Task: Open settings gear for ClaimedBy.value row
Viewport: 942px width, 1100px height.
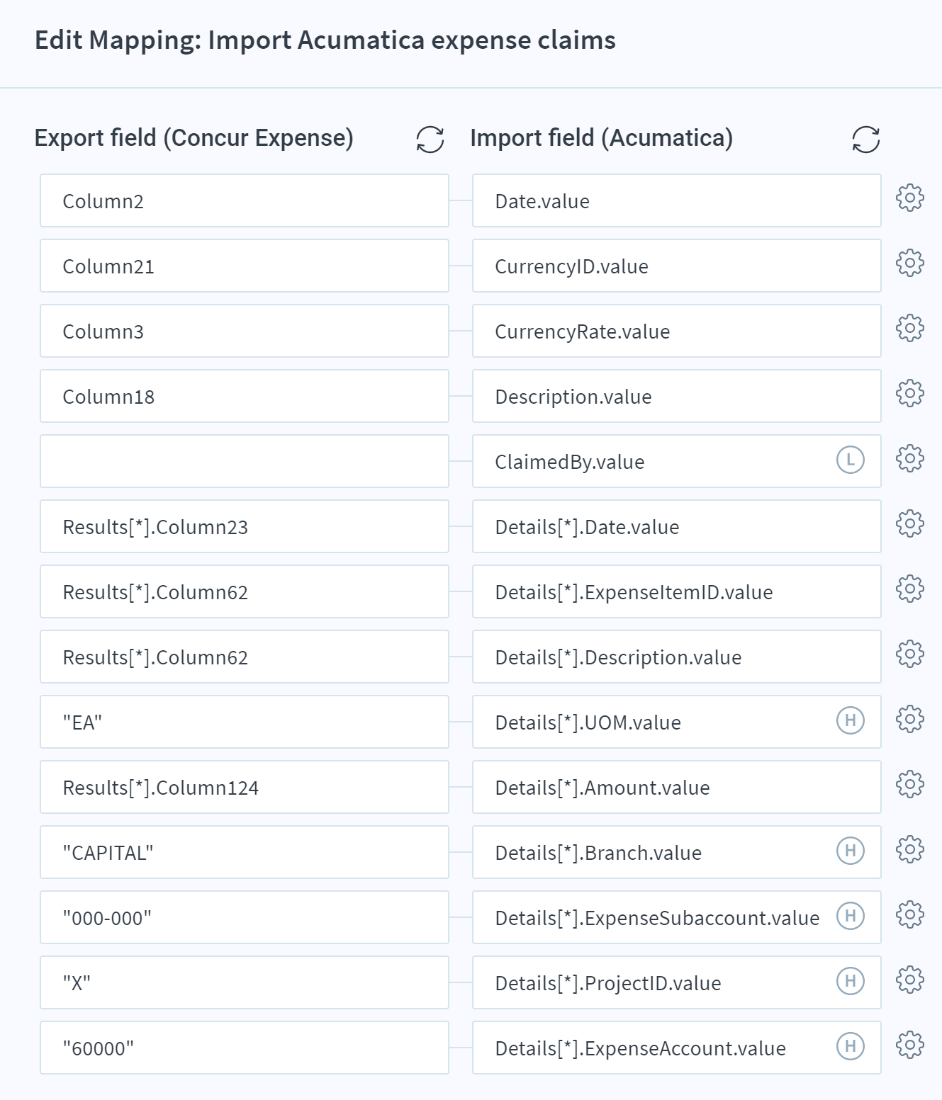Action: pos(910,458)
